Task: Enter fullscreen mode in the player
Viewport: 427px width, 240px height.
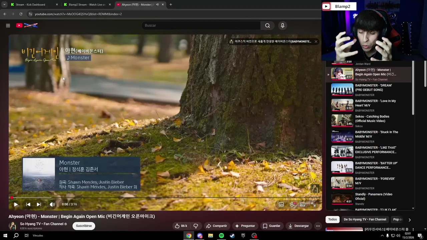Action: [x=313, y=204]
